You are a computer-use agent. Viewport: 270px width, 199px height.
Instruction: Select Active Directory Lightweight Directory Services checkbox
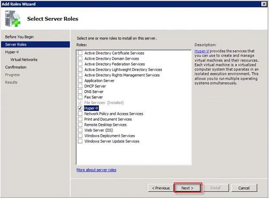80,69
